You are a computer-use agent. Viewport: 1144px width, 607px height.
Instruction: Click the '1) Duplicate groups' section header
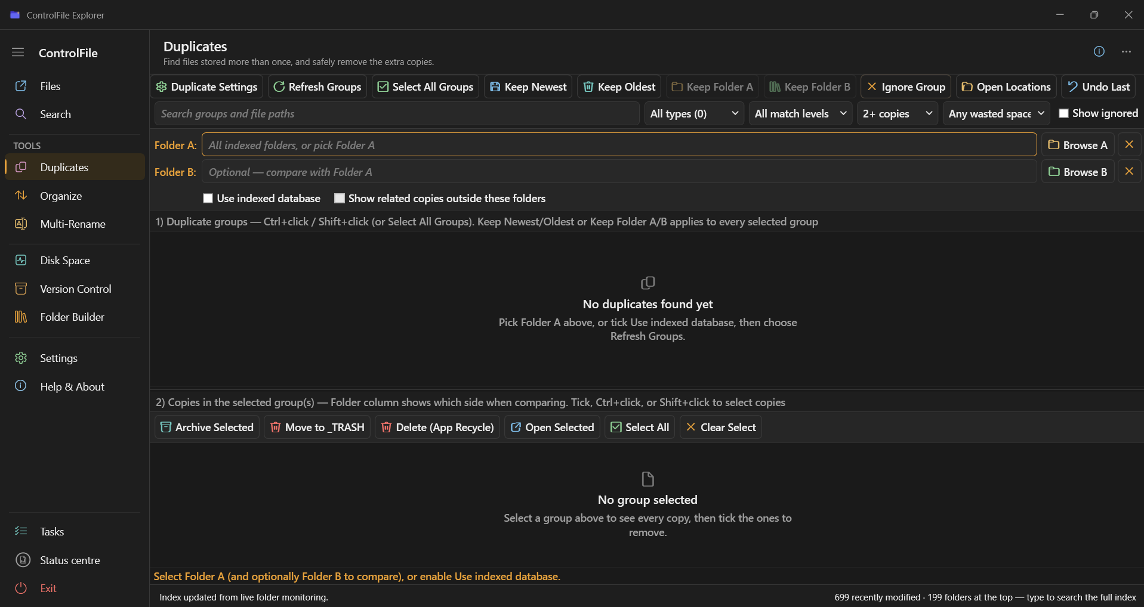[x=487, y=222]
